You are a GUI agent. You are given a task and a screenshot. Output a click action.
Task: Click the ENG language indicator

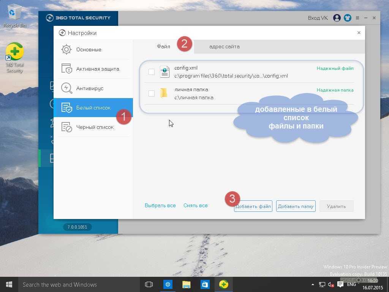(351, 284)
